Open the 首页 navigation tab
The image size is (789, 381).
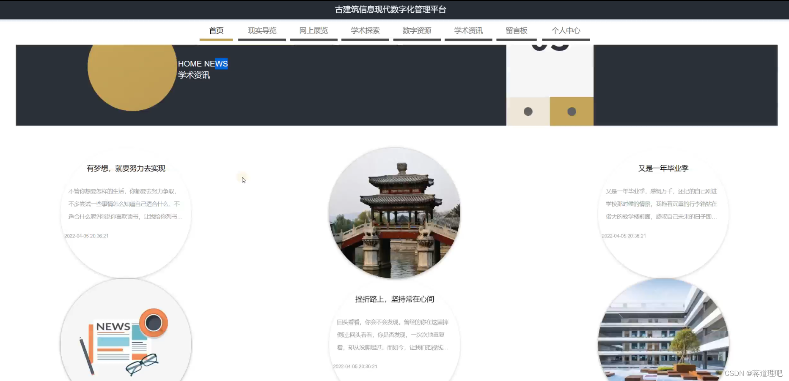point(216,30)
